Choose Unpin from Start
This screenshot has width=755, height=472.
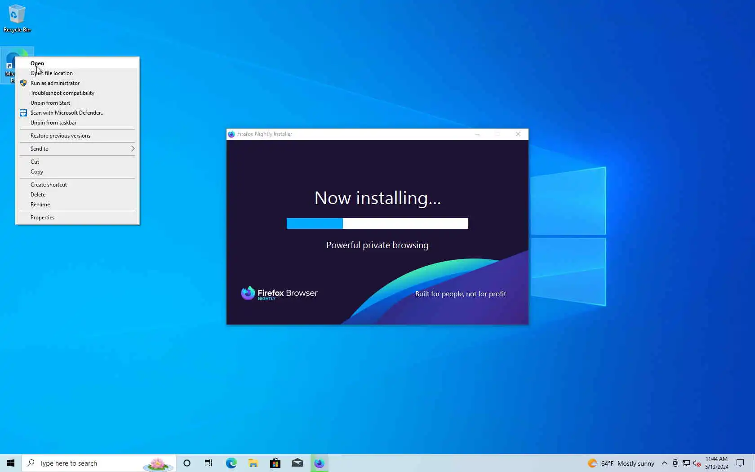pos(77,103)
